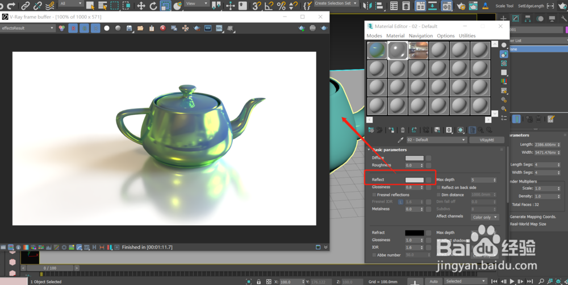This screenshot has height=285, width=568.
Task: Click the Reflect color swatch
Action: pyautogui.click(x=415, y=180)
